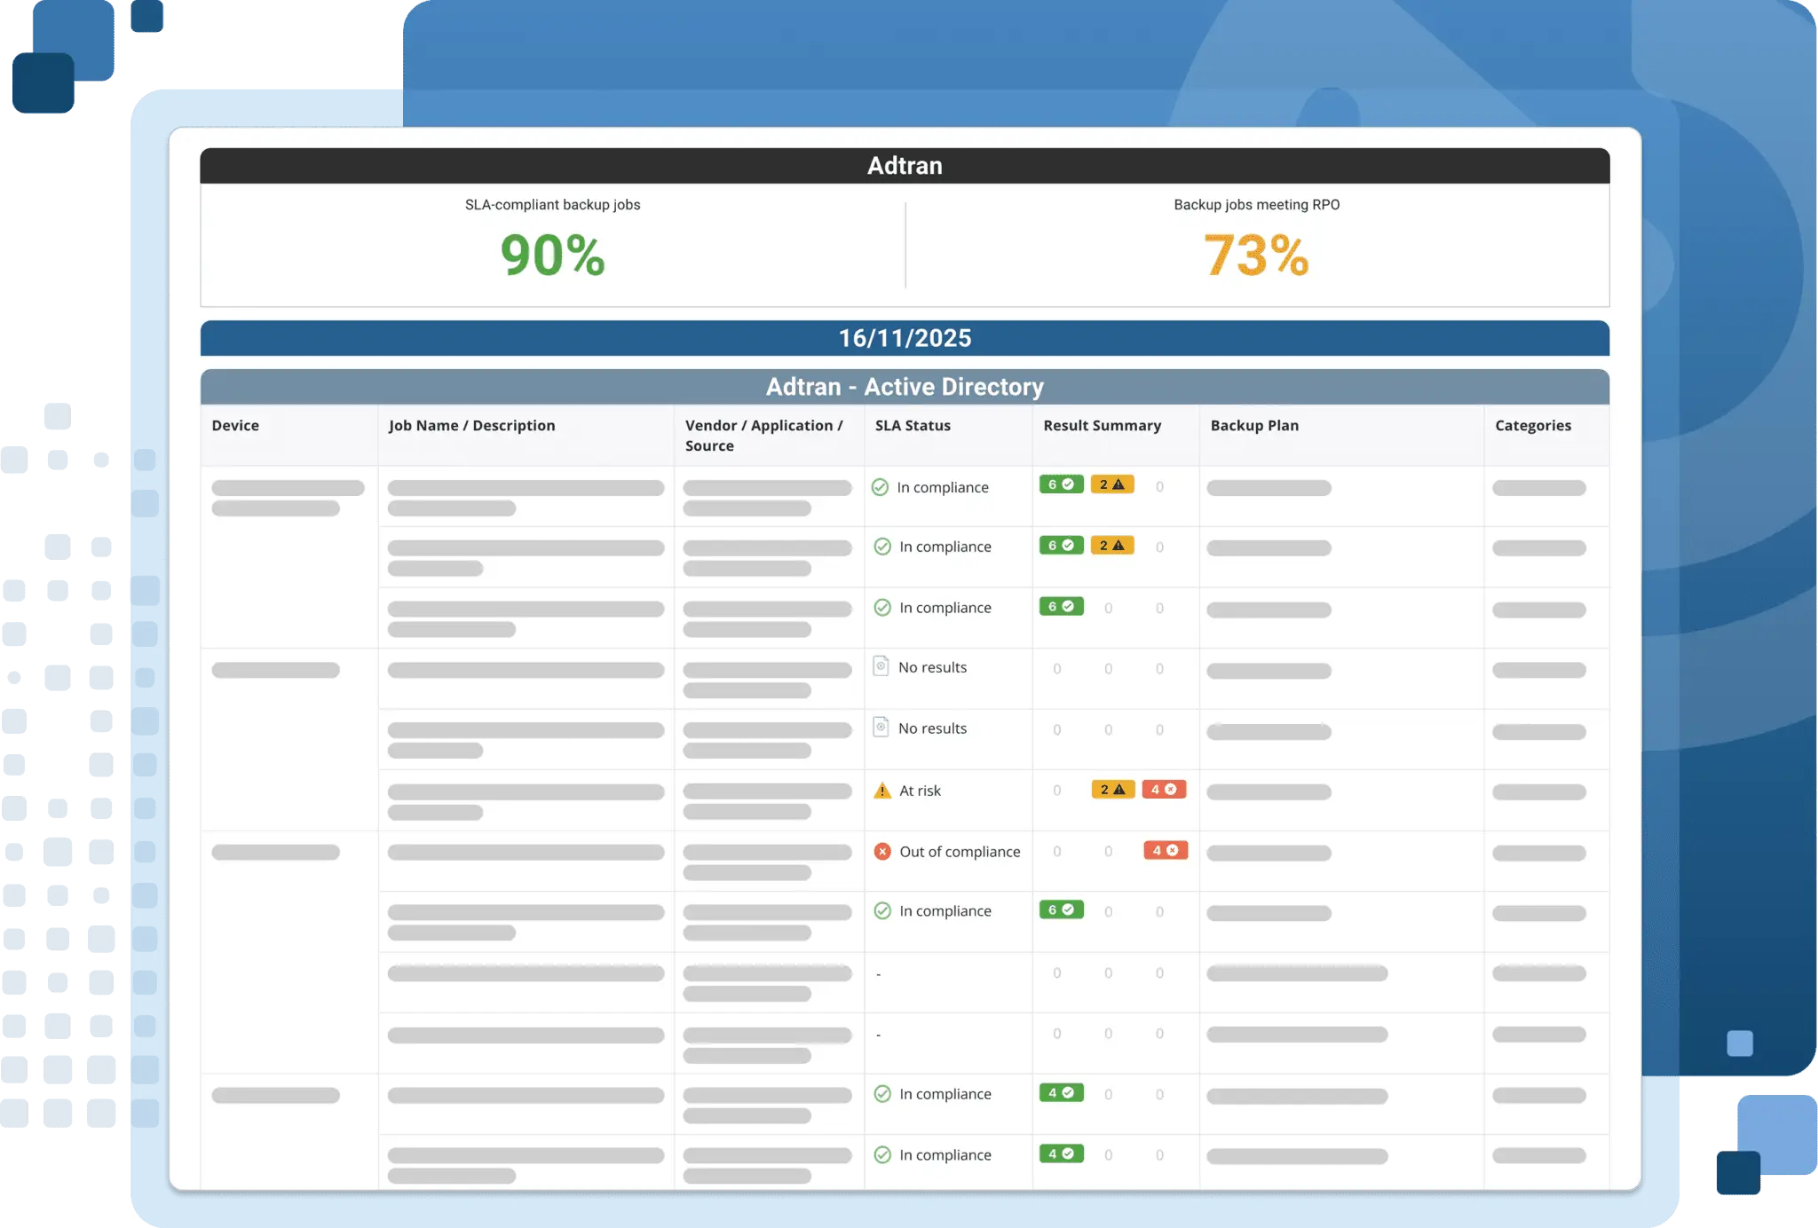1818x1228 pixels.
Task: Click the At risk warning triangle icon
Action: pyautogui.click(x=882, y=791)
